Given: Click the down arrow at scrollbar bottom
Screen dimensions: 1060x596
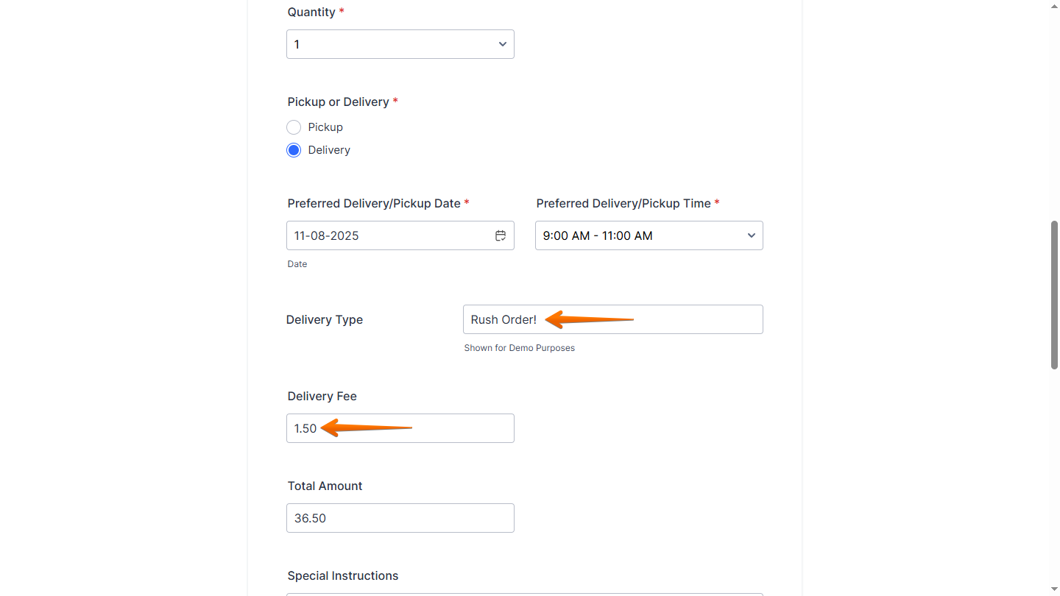Looking at the screenshot, I should pyautogui.click(x=1054, y=589).
